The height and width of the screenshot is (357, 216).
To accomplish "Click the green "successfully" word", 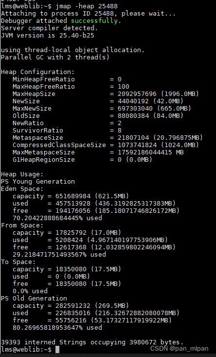I will point(94,21).
